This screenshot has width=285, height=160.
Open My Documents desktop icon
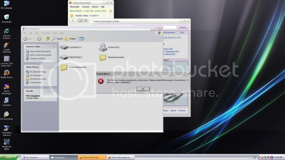pos(6,116)
